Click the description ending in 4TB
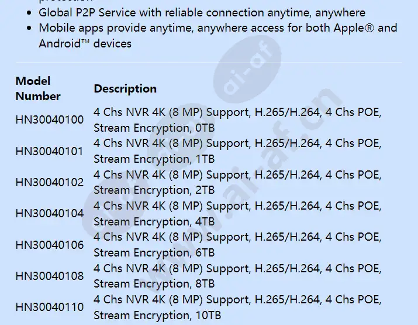 (x=237, y=213)
